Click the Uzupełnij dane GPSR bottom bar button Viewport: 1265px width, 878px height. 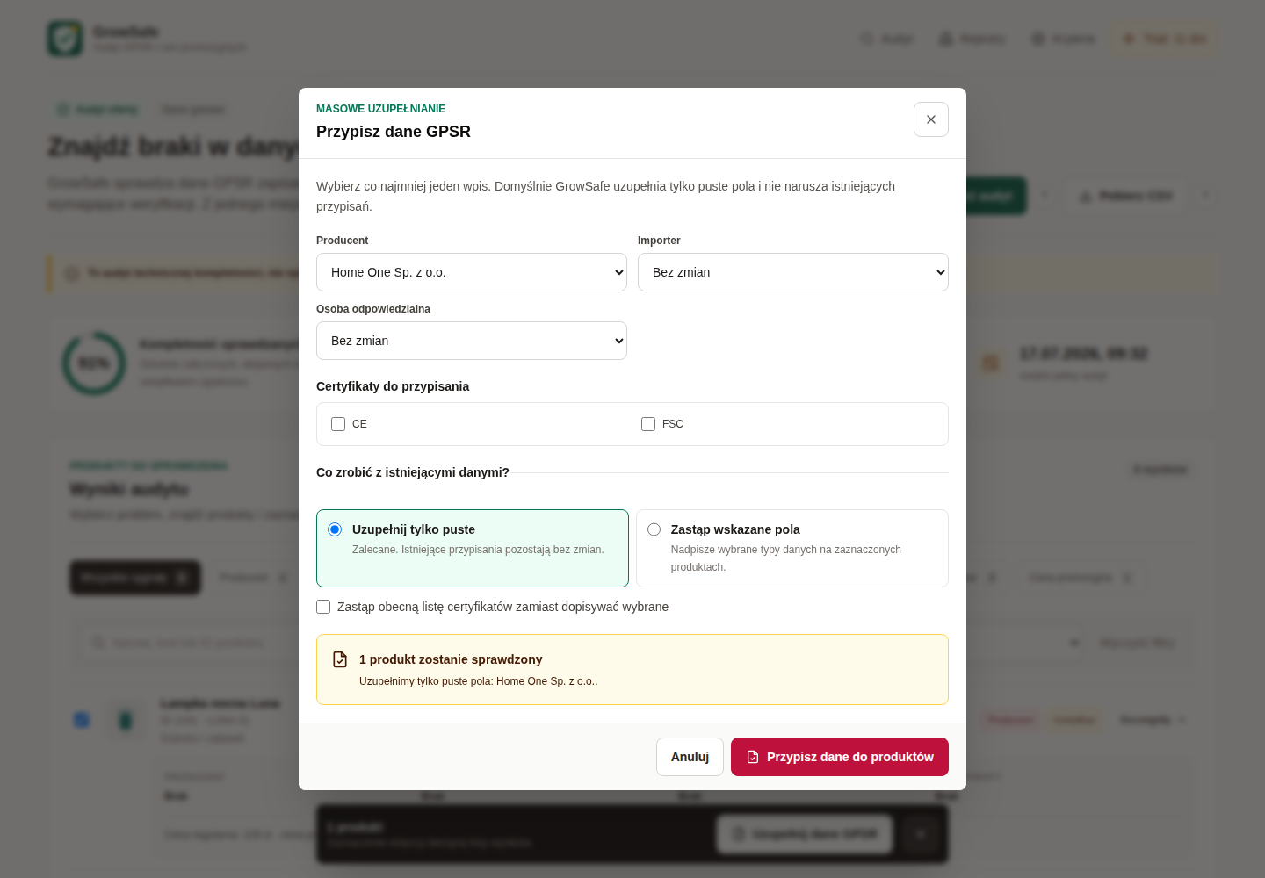point(805,834)
